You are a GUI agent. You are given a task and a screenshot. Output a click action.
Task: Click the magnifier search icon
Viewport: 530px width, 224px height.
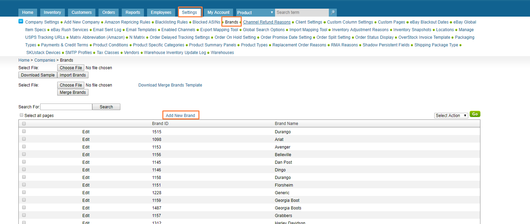pyautogui.click(x=333, y=12)
